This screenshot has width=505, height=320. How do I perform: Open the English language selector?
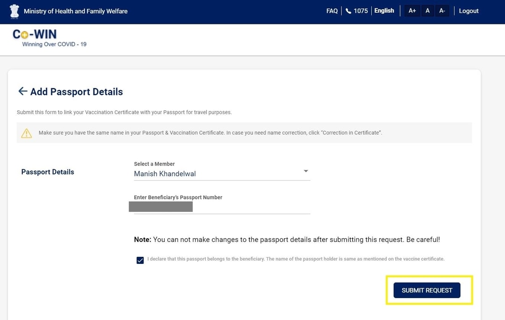click(384, 11)
